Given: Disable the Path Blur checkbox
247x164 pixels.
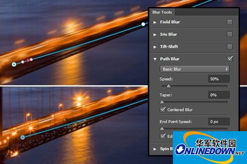Looking at the screenshot, I should [x=230, y=59].
